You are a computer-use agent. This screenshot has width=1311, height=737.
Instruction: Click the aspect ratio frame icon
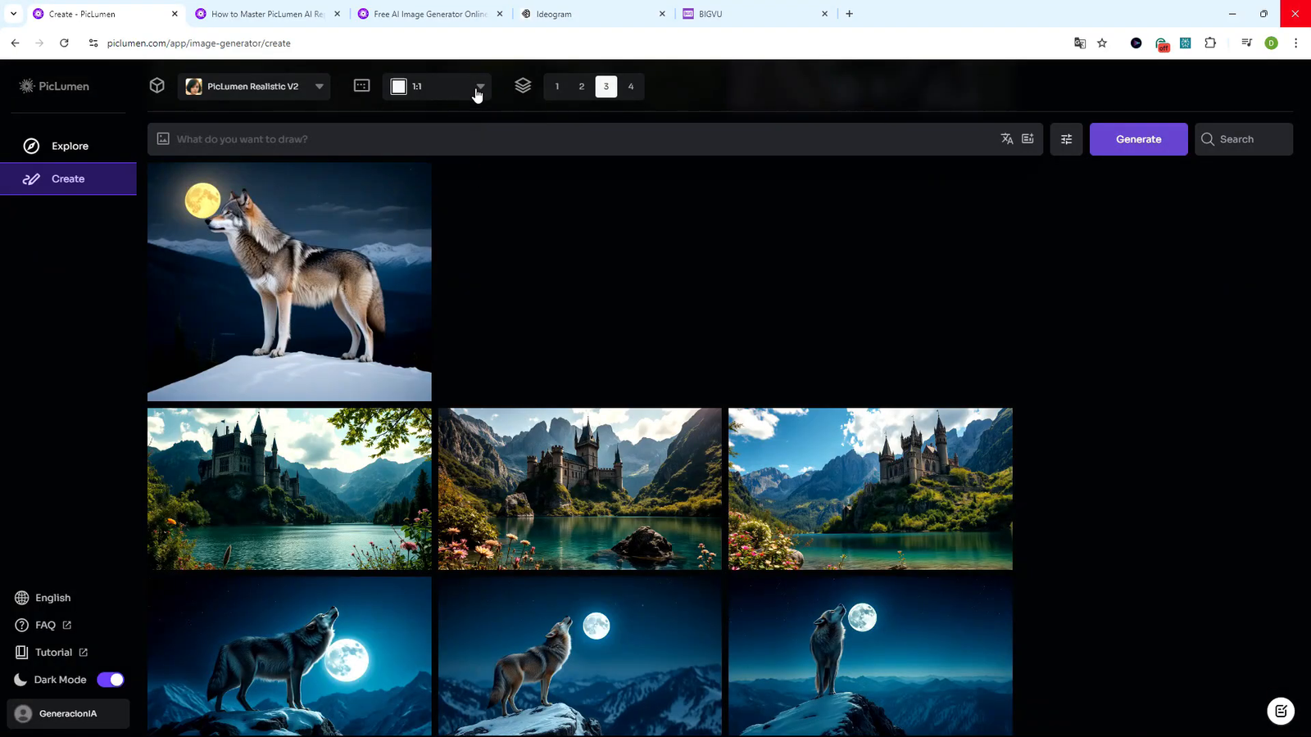tap(361, 86)
